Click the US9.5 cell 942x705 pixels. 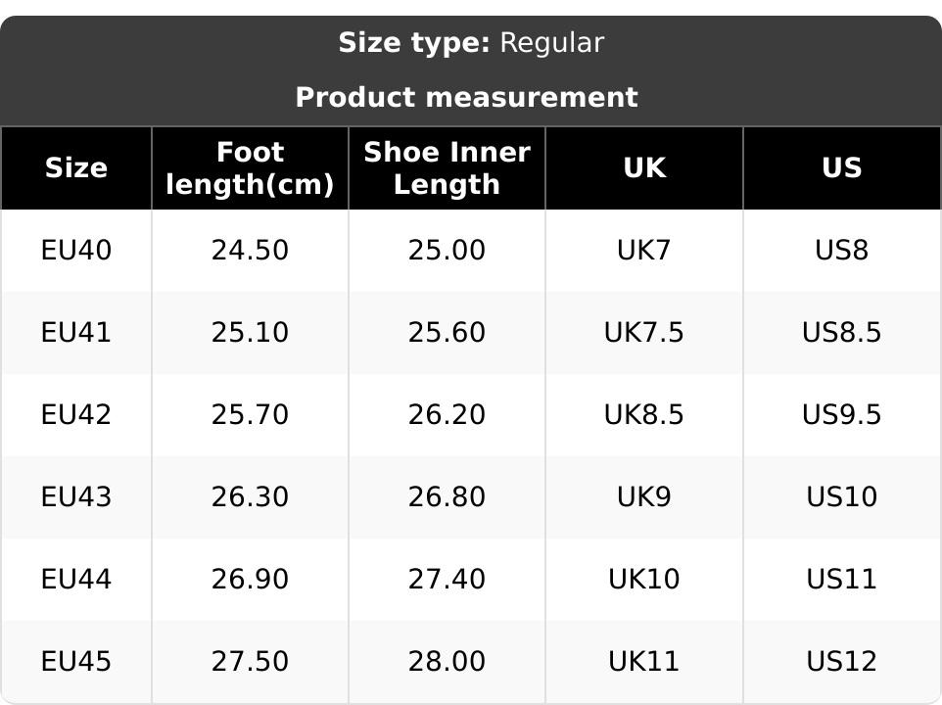point(841,415)
